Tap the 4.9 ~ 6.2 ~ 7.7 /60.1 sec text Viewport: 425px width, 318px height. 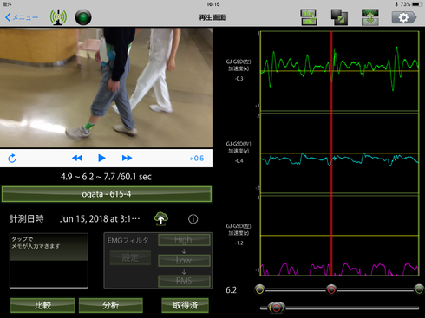pos(106,177)
